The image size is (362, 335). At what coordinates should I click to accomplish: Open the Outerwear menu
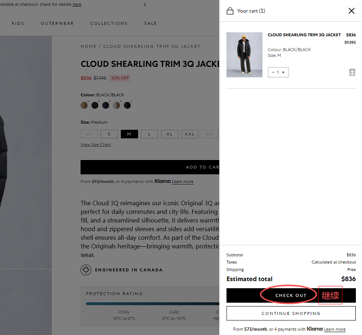click(57, 23)
